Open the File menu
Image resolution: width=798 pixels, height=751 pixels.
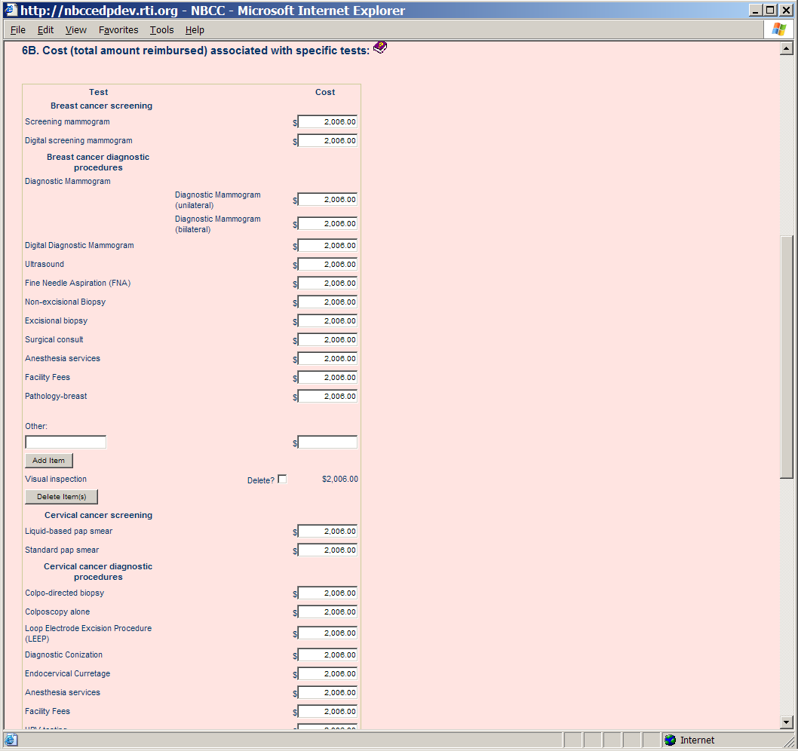tap(18, 30)
